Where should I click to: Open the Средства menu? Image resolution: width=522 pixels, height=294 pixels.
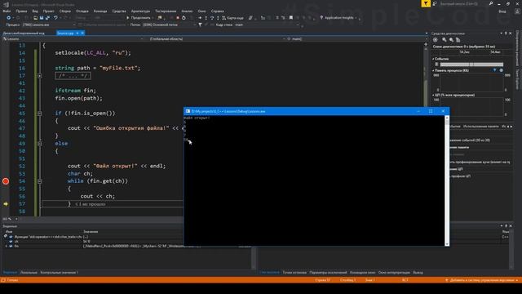click(x=119, y=11)
